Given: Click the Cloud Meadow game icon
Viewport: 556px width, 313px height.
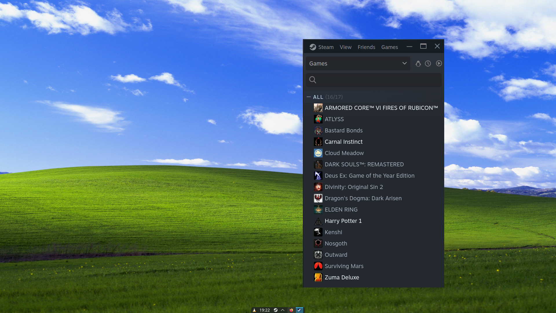Looking at the screenshot, I should (x=318, y=153).
